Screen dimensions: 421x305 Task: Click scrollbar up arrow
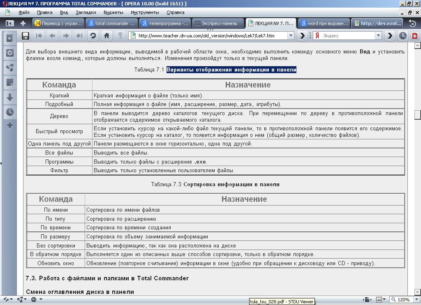tap(418, 46)
